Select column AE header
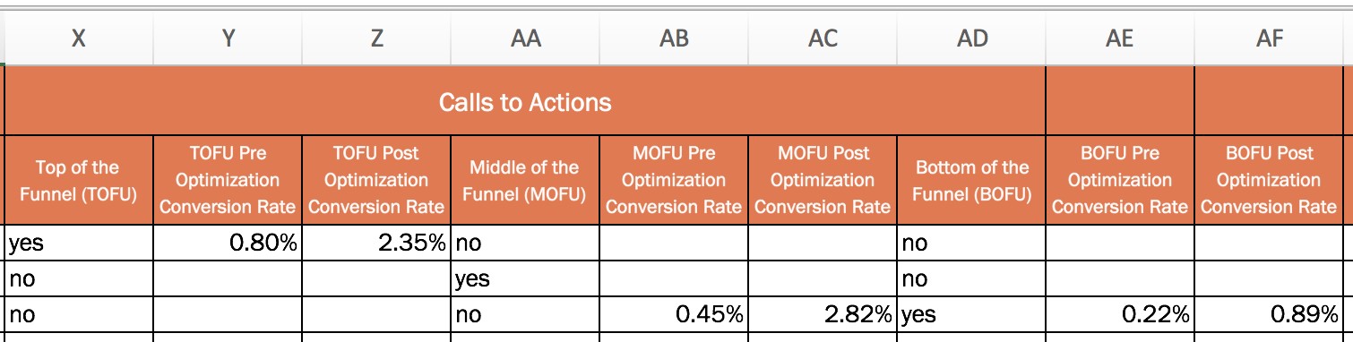Screen dimensions: 1353x342 (1120, 38)
